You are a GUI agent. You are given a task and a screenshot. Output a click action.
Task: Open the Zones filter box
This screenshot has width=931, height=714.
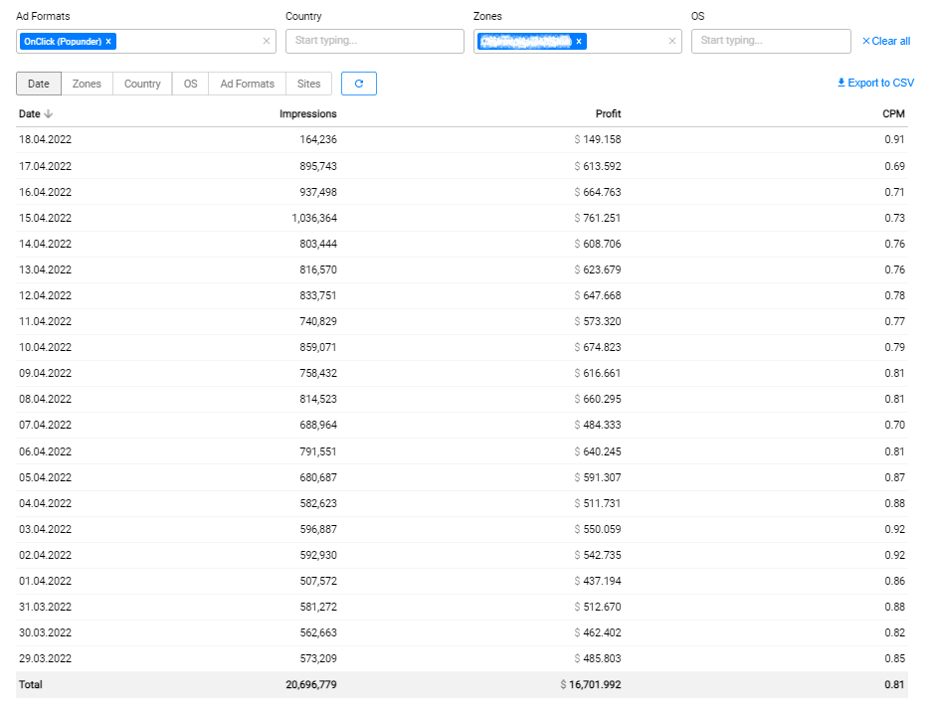(578, 41)
